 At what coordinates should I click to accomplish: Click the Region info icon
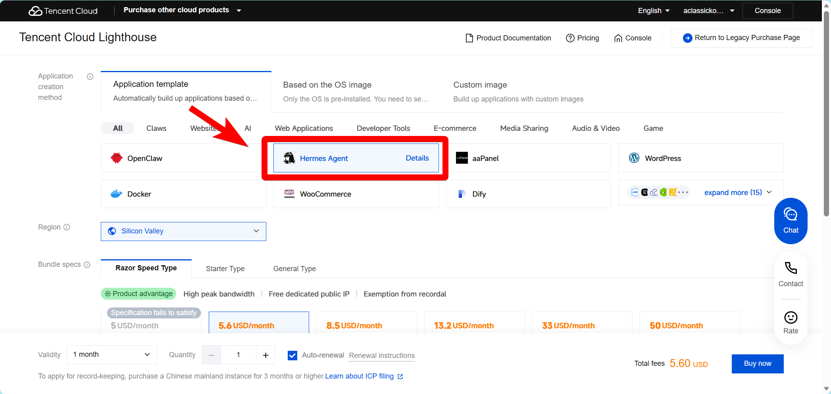coord(67,227)
